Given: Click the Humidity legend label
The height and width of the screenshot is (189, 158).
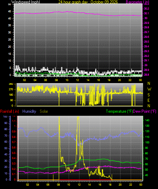Looking at the screenshot, I should (29, 111).
